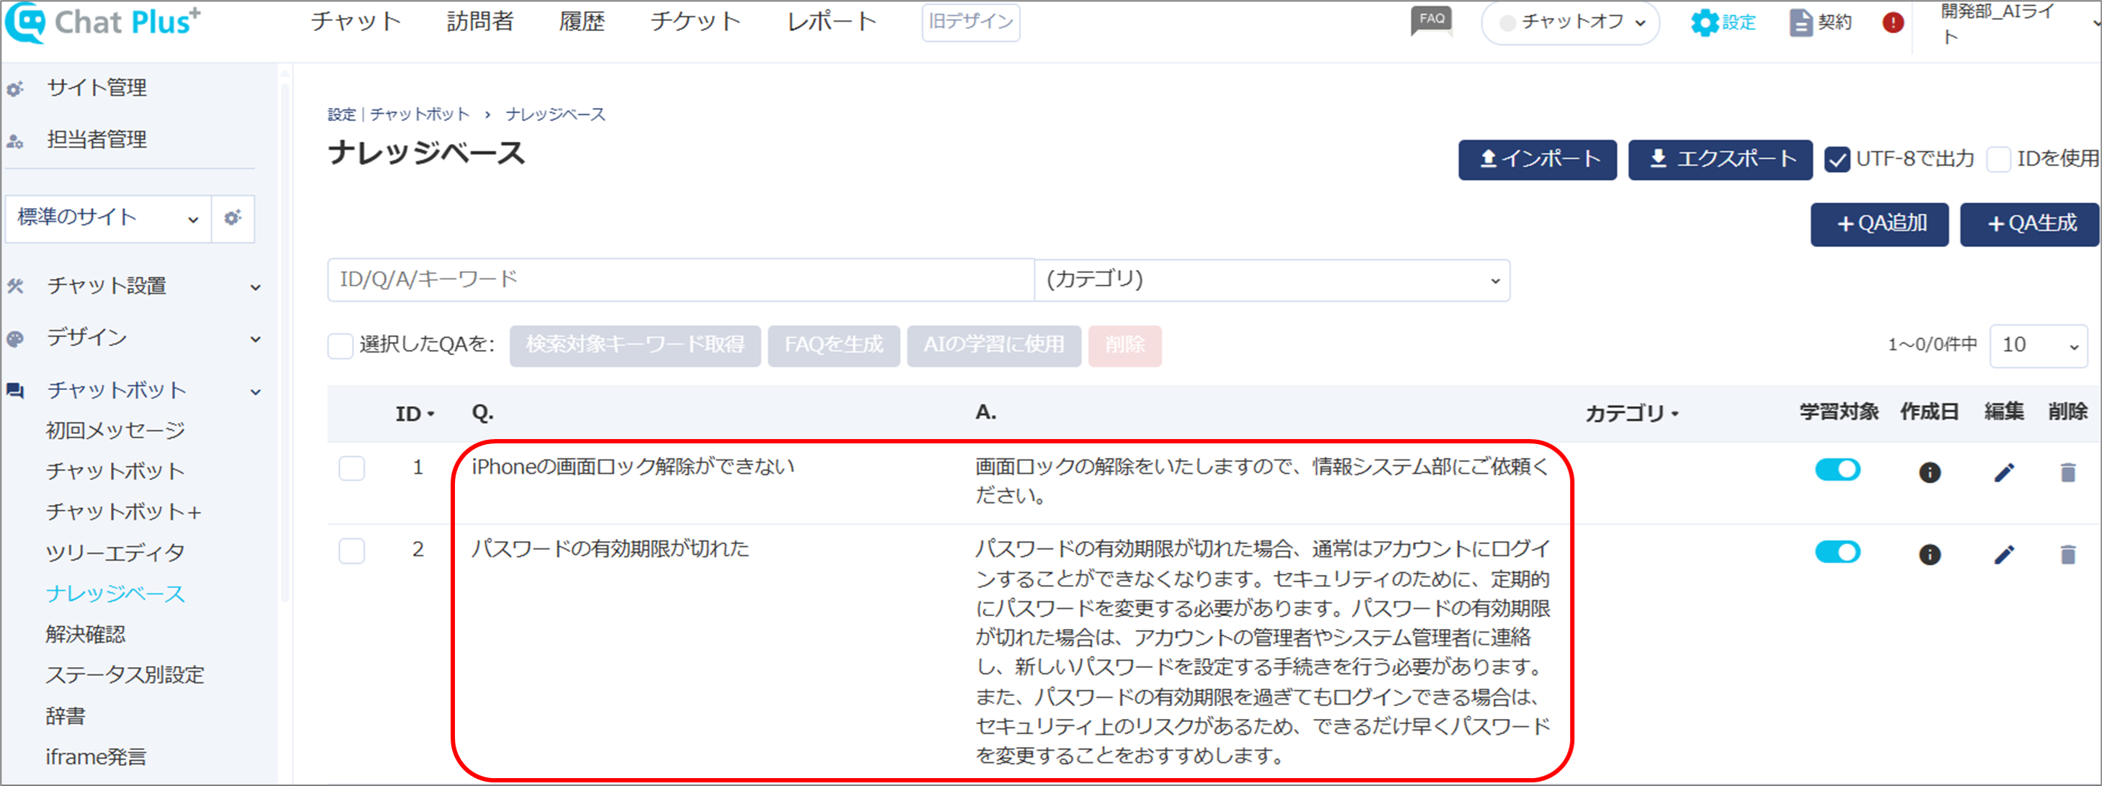Click the サイト管理 gear icon

click(16, 88)
